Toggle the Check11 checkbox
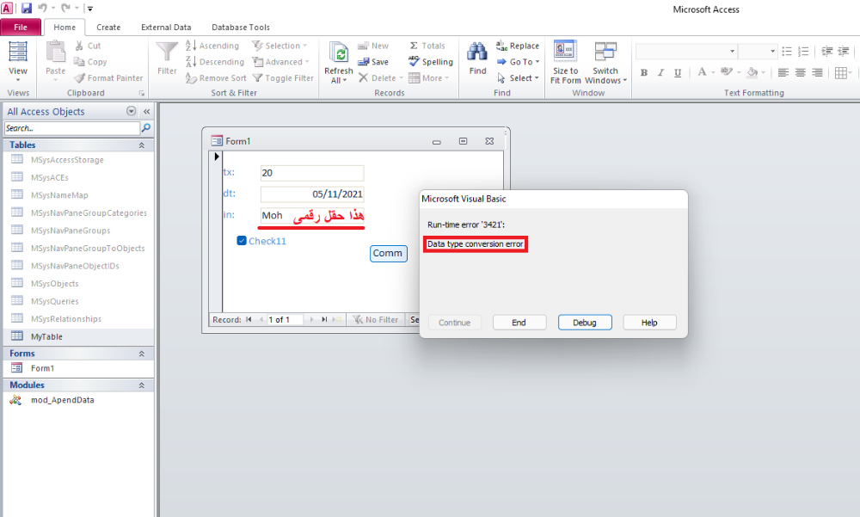The image size is (860, 517). click(242, 240)
